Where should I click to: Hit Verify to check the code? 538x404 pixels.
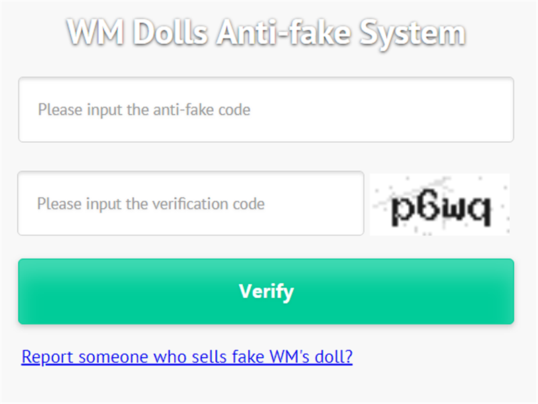tap(266, 292)
